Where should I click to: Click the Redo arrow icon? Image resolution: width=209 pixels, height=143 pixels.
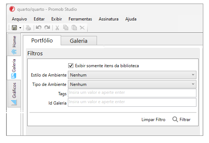pos(47,28)
